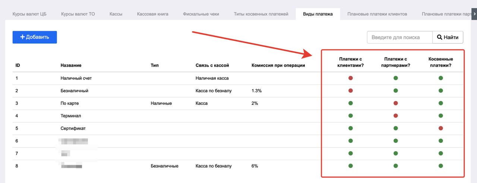Toggle red indirect payments dot for Сертификат
The width and height of the screenshot is (477, 183).
click(441, 128)
